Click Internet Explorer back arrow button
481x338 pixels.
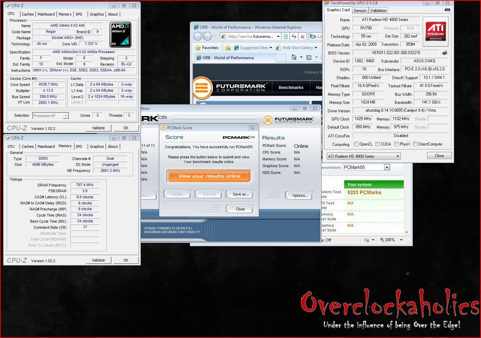[198, 36]
